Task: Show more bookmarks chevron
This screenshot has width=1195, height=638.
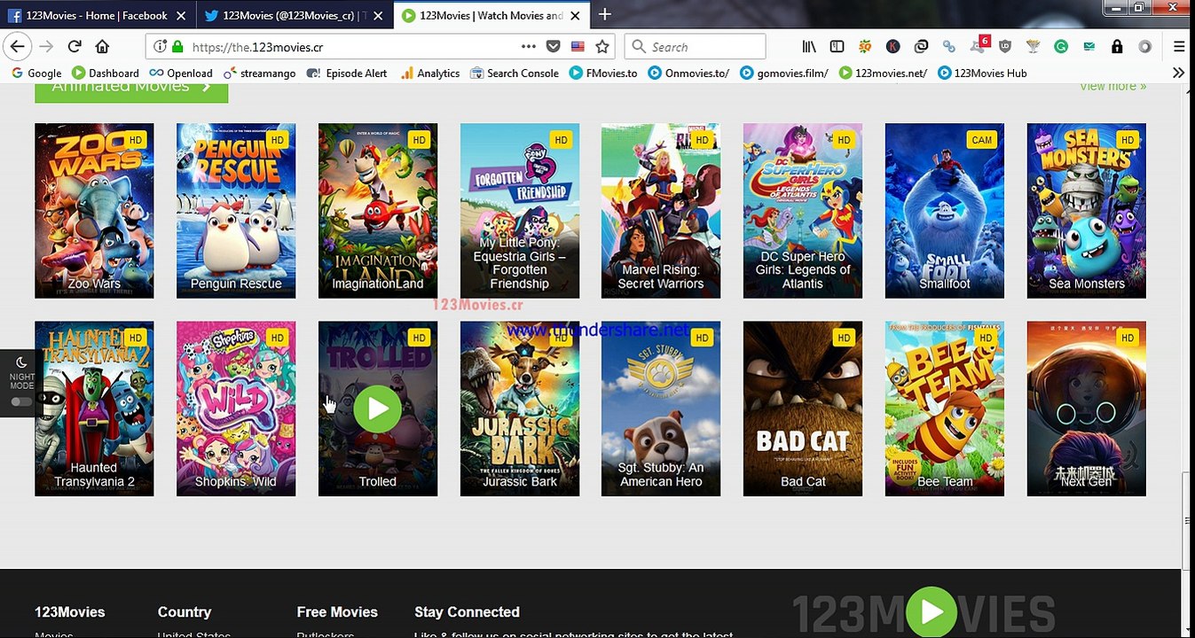Action: point(1178,73)
